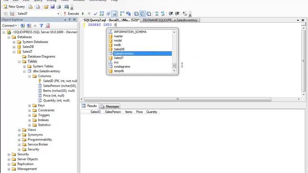Choose sysdiagrams in the IntelliSense list
The image size is (308, 173).
[140, 67]
